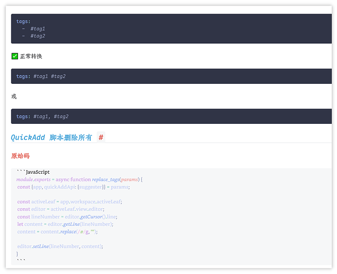Click the red '#' inline code in heading

click(101, 137)
